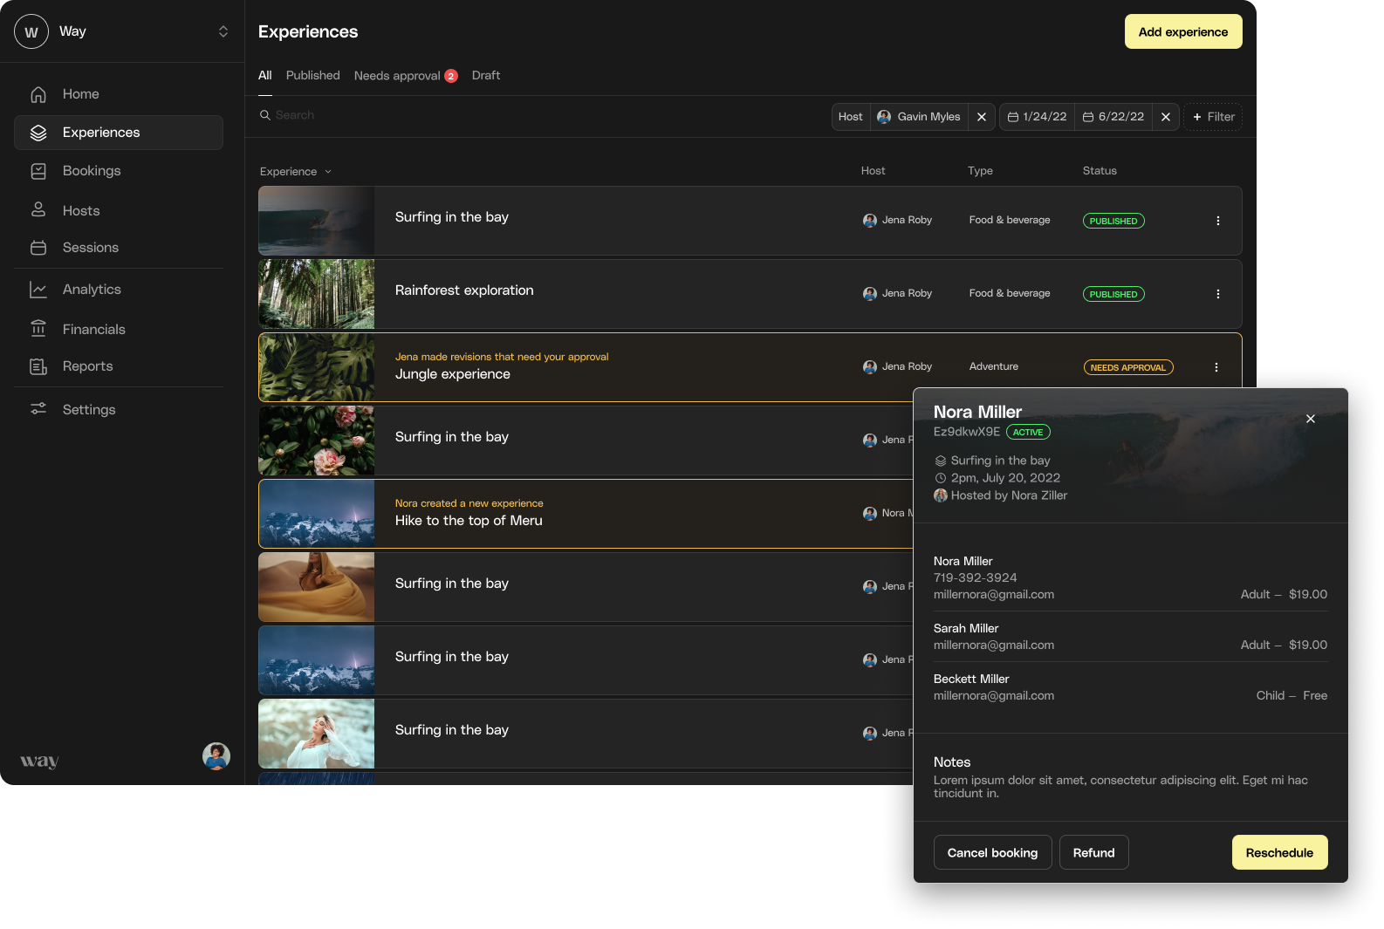
Task: Open Financials bank icon in sidebar
Action: [38, 329]
